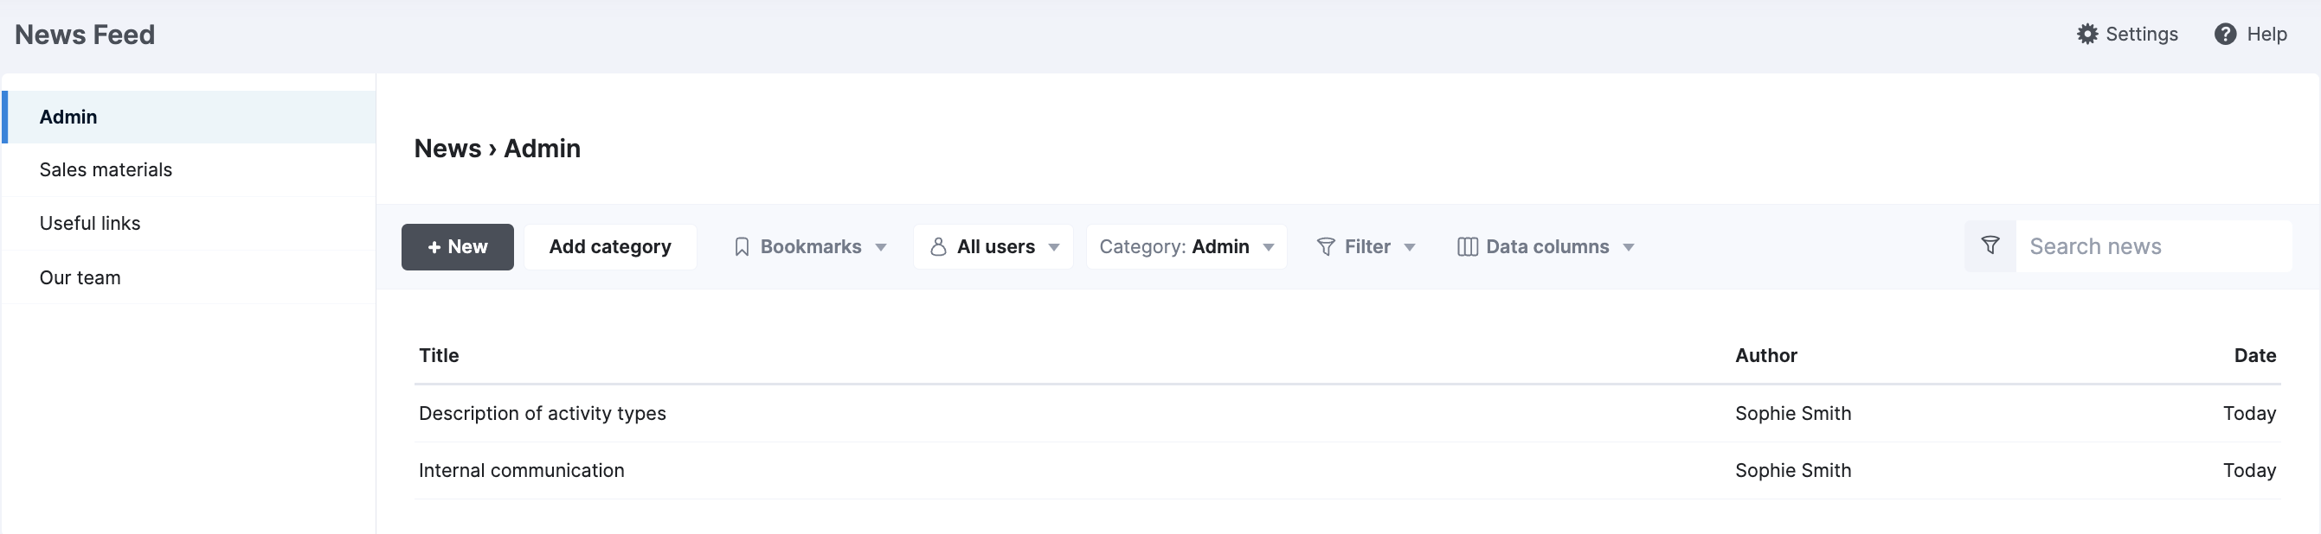Open 'Internal communication' article
Screen dimensions: 2321x534
522,471
